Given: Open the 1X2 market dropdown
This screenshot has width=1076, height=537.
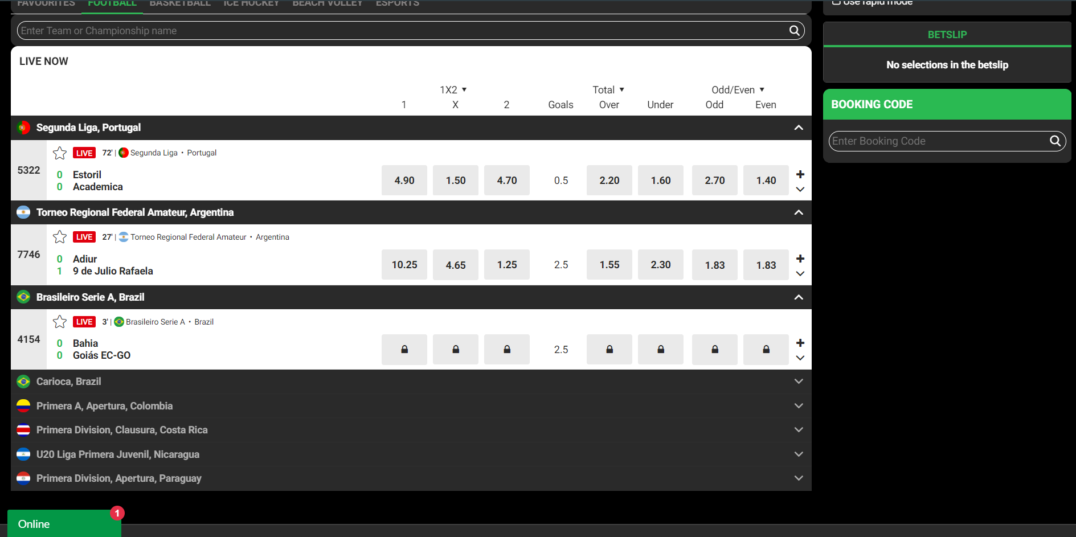Looking at the screenshot, I should [x=453, y=90].
